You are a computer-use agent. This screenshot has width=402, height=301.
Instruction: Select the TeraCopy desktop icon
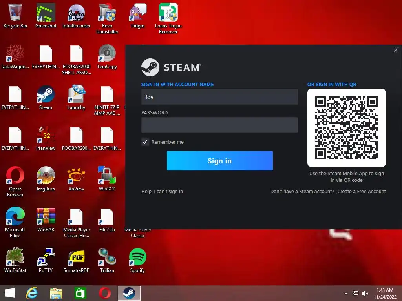click(107, 56)
